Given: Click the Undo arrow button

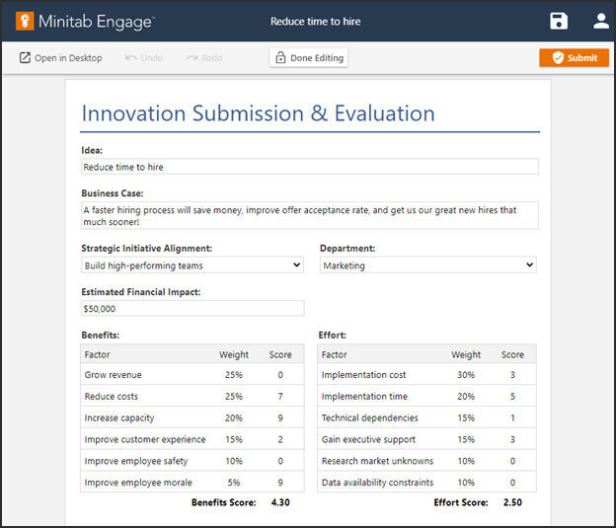Looking at the screenshot, I should point(144,58).
